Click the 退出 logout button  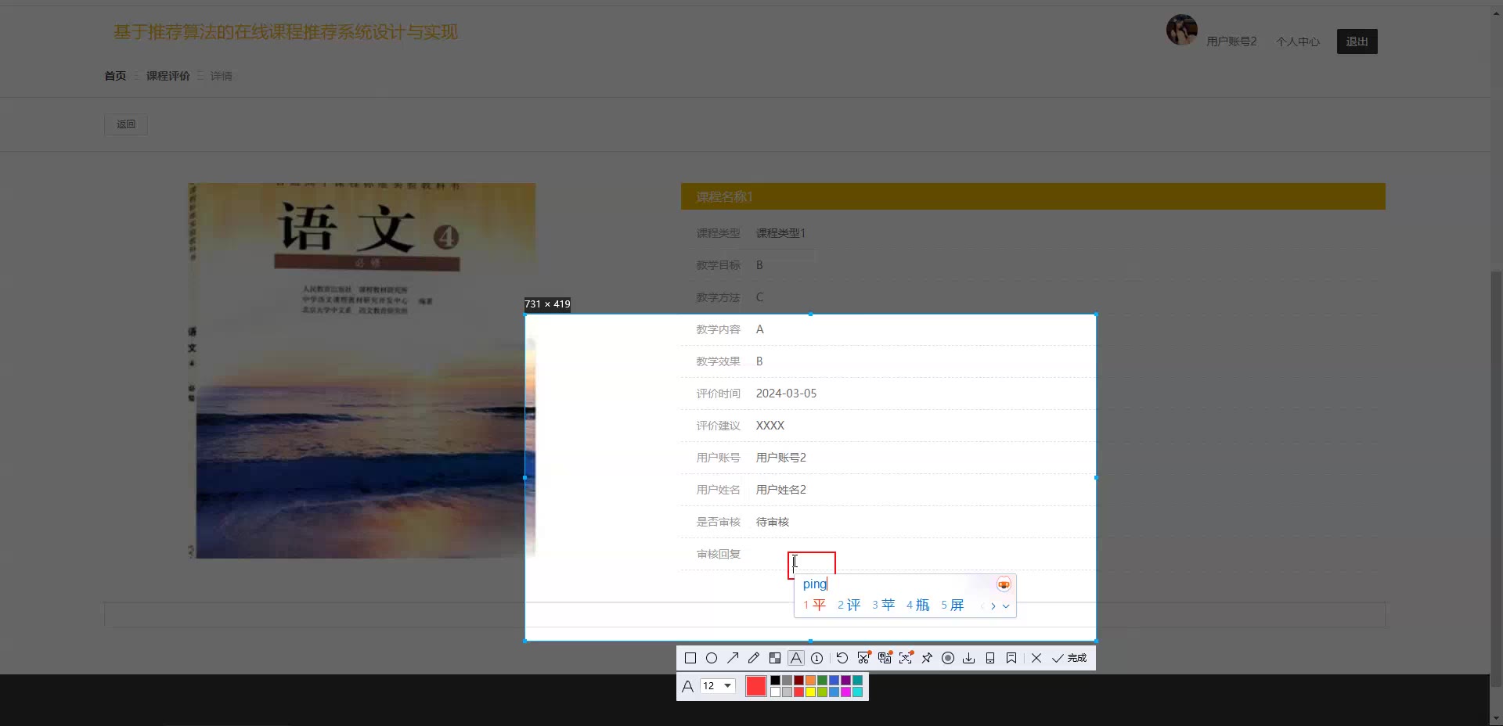coord(1357,41)
